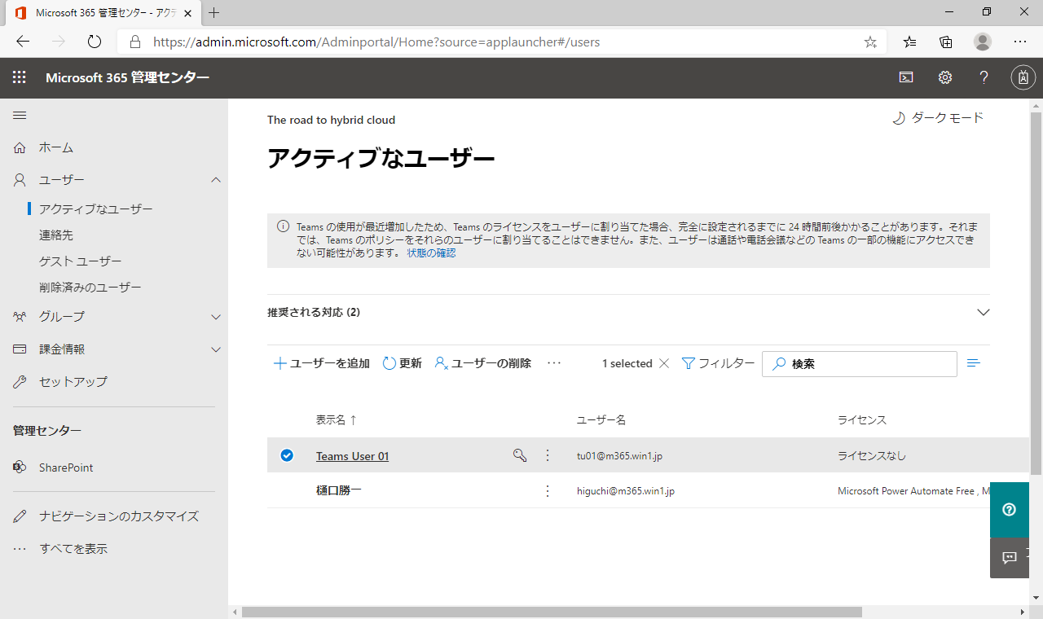
Task: Sort by 表示名 column header
Action: [337, 420]
